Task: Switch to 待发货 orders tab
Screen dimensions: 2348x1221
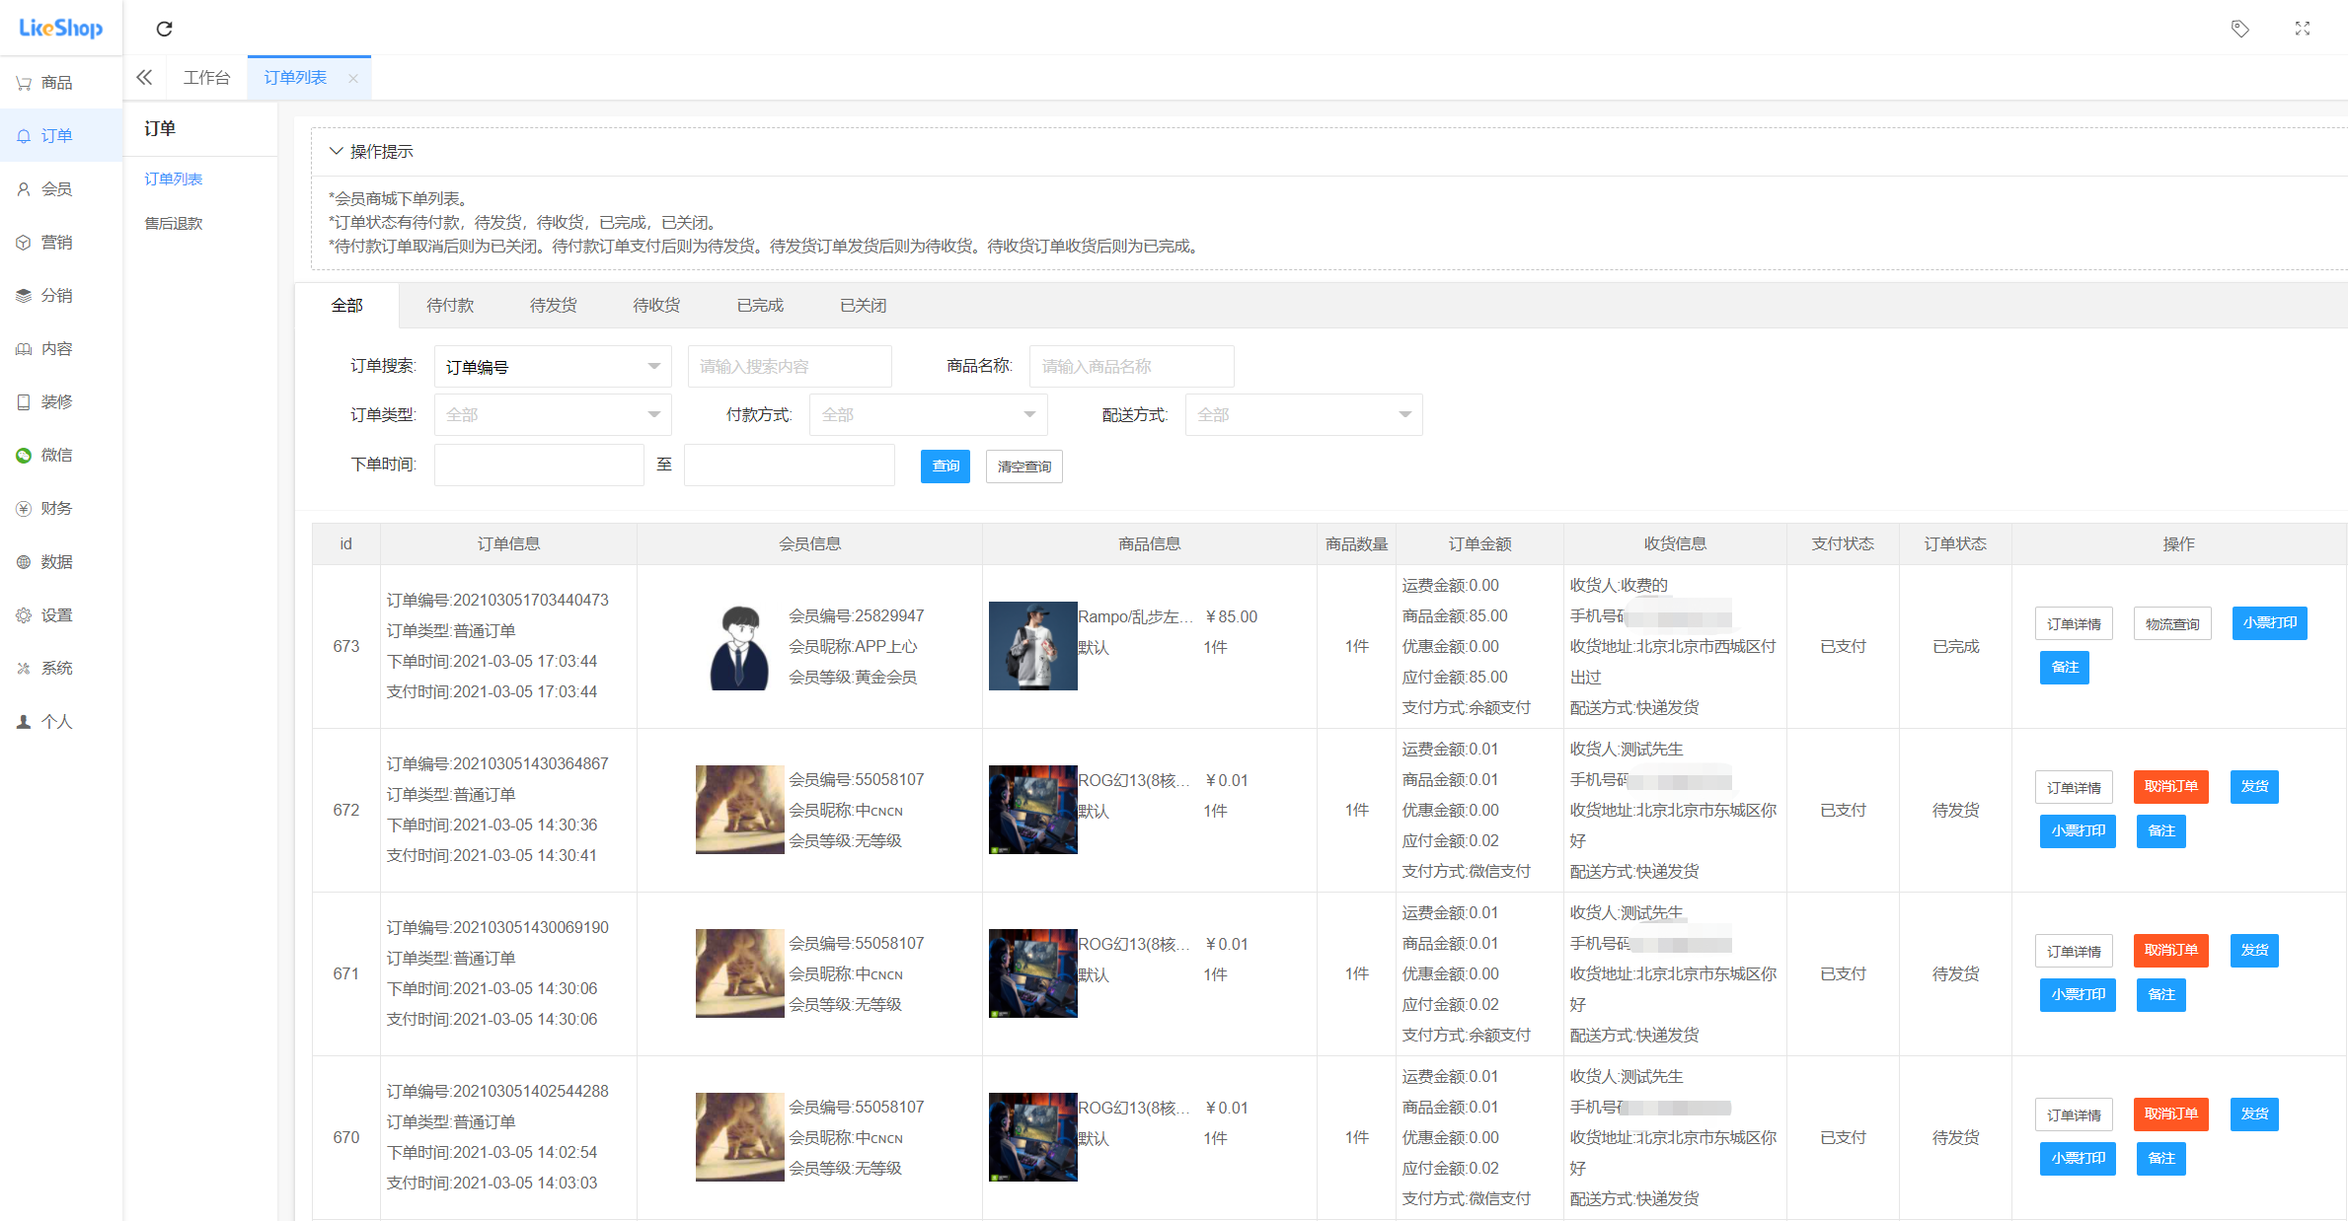Action: coord(553,306)
